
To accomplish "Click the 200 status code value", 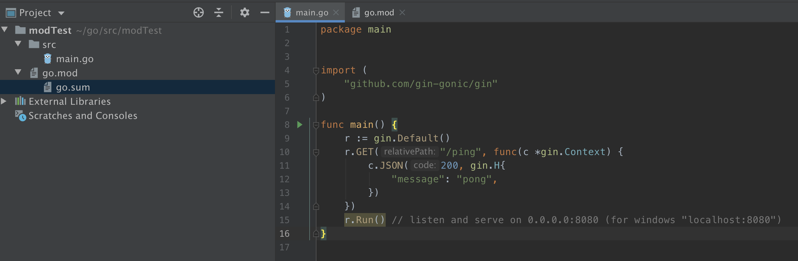I will pyautogui.click(x=449, y=166).
